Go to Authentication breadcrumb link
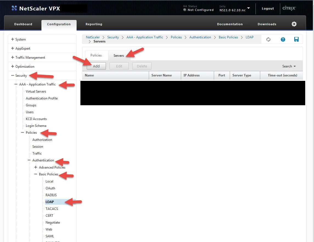The height and width of the screenshot is (242, 314). 200,37
